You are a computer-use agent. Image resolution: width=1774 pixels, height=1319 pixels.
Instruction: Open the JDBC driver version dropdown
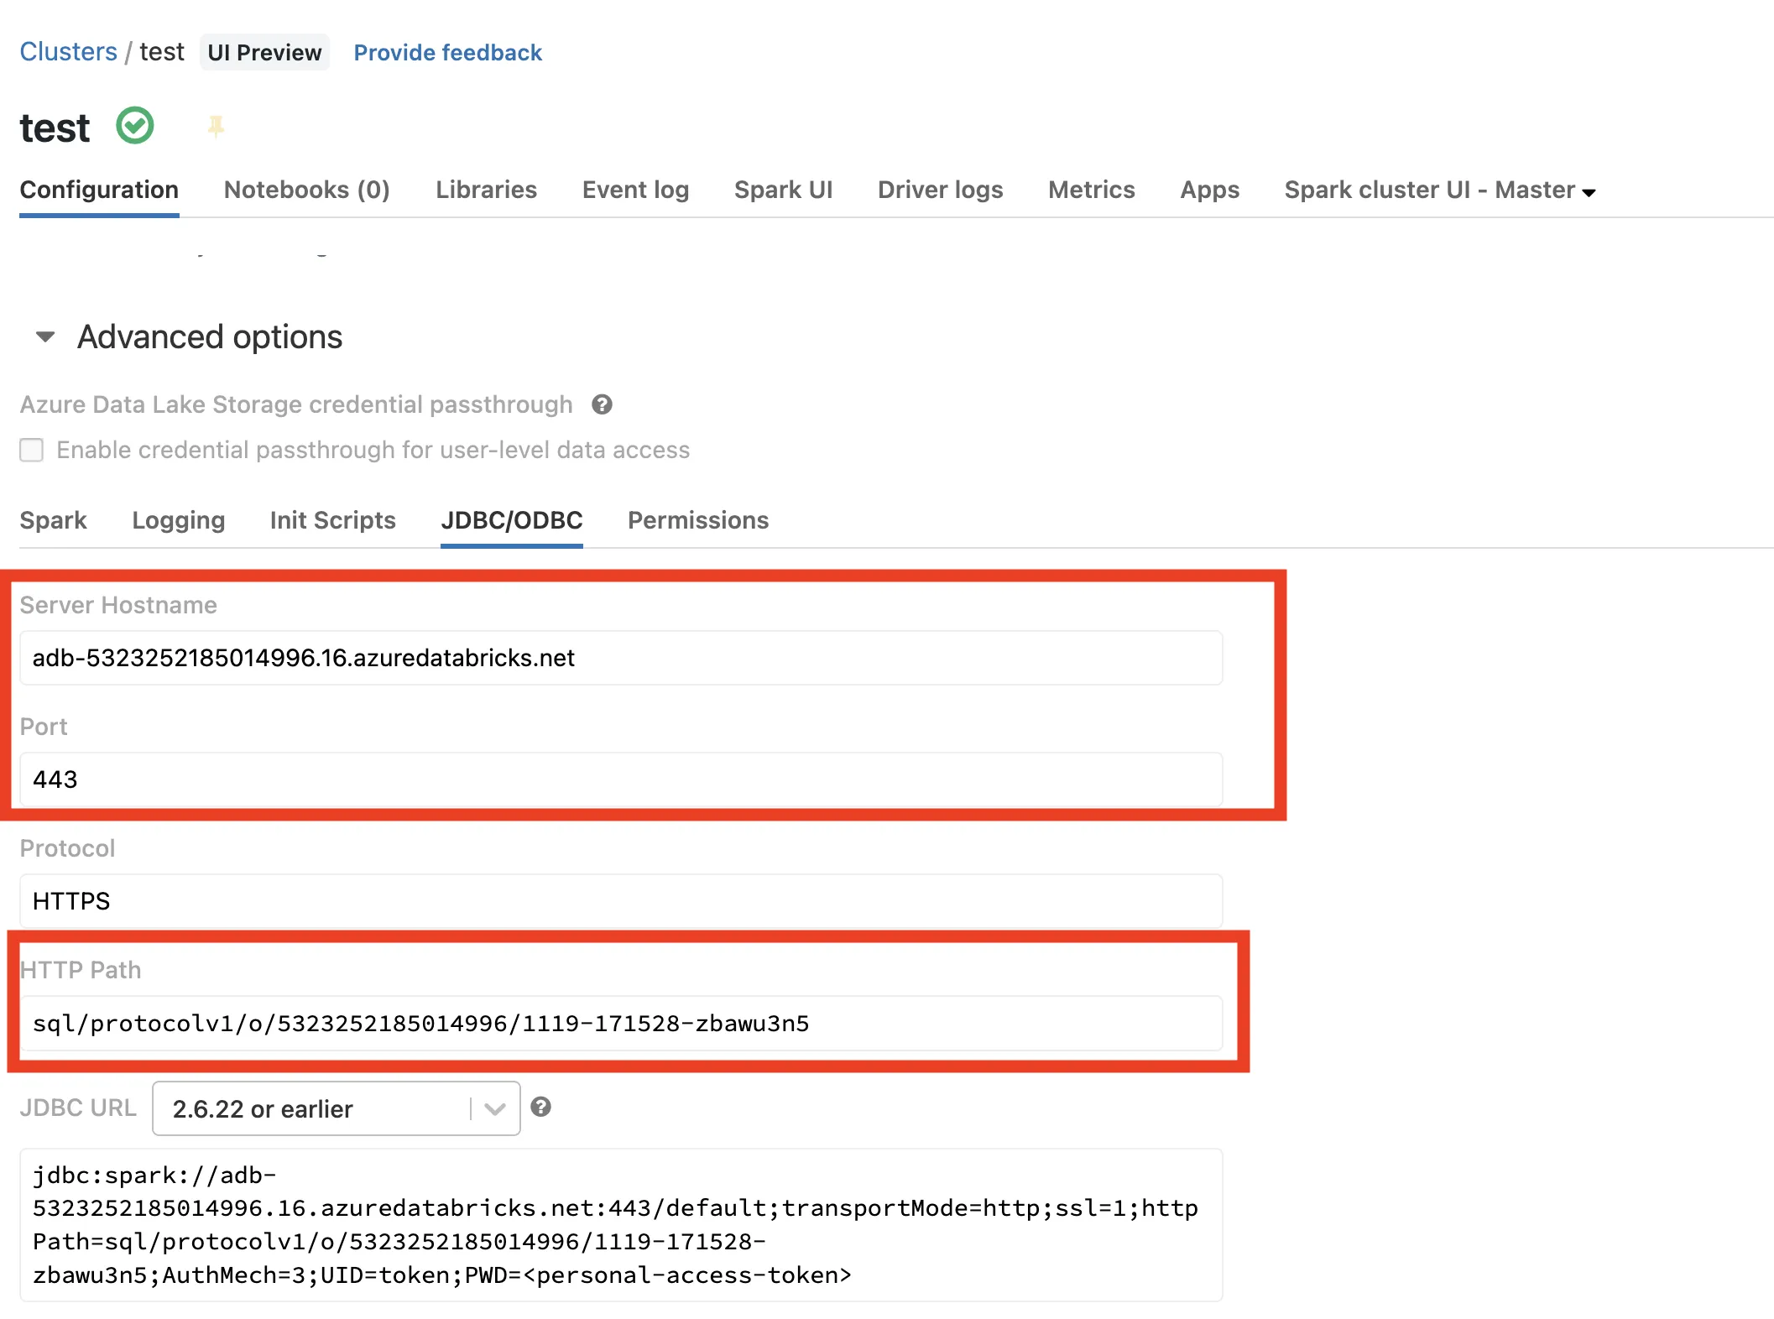tap(336, 1108)
